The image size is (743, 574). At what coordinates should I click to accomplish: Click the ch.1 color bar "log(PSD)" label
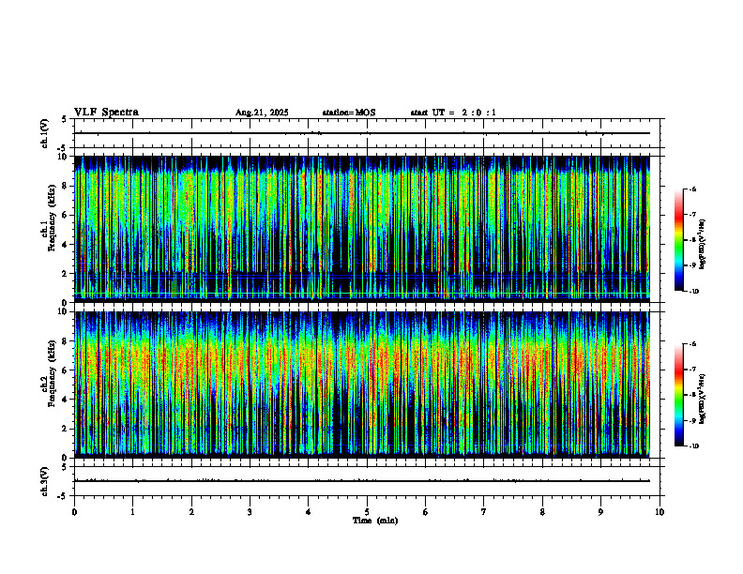pos(703,245)
